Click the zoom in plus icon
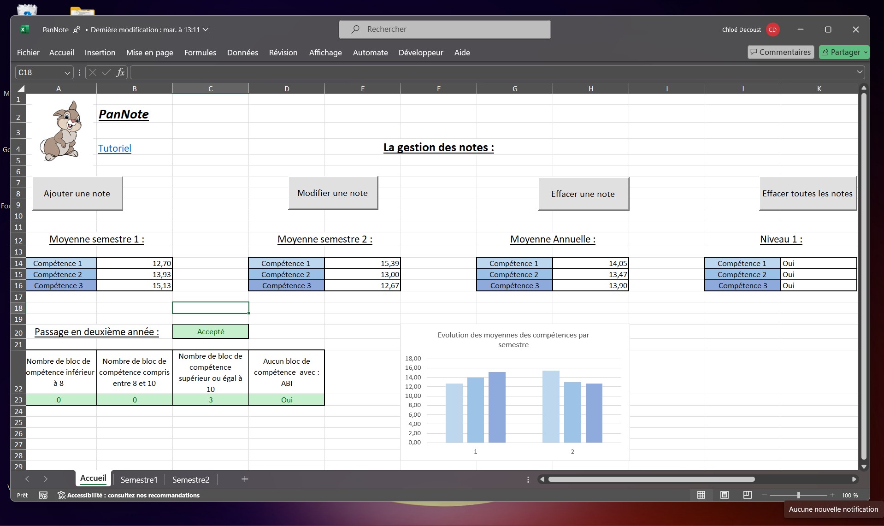 click(832, 495)
